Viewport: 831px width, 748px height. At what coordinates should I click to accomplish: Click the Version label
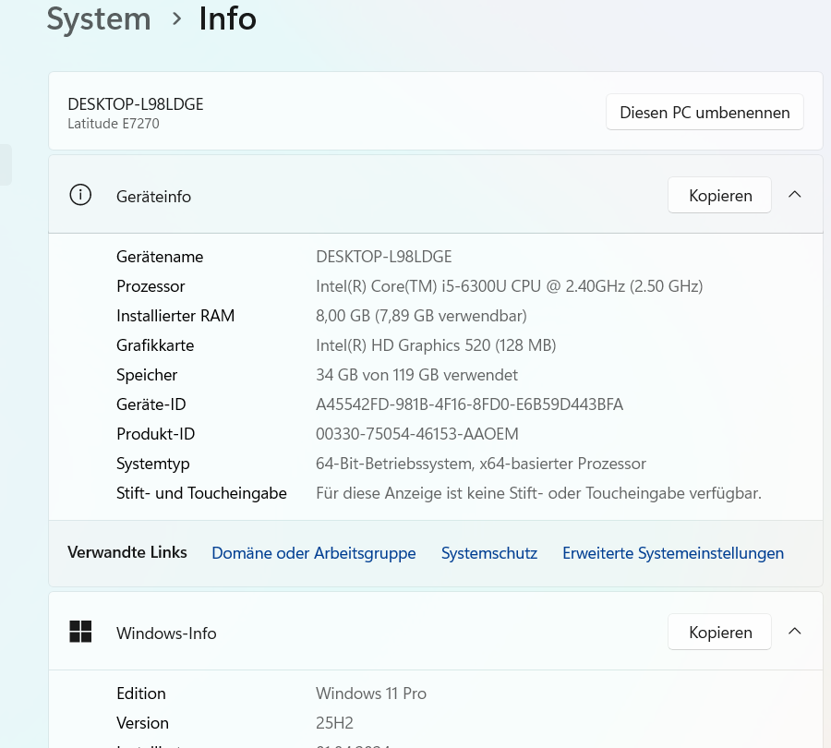click(142, 723)
